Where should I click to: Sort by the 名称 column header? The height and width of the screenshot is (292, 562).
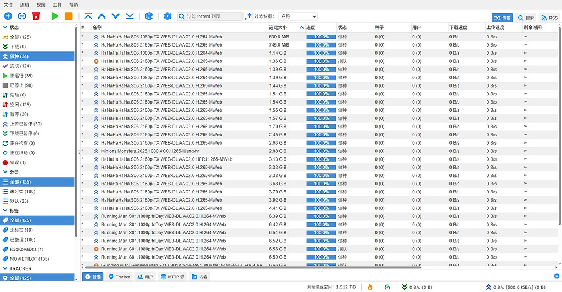(179, 27)
